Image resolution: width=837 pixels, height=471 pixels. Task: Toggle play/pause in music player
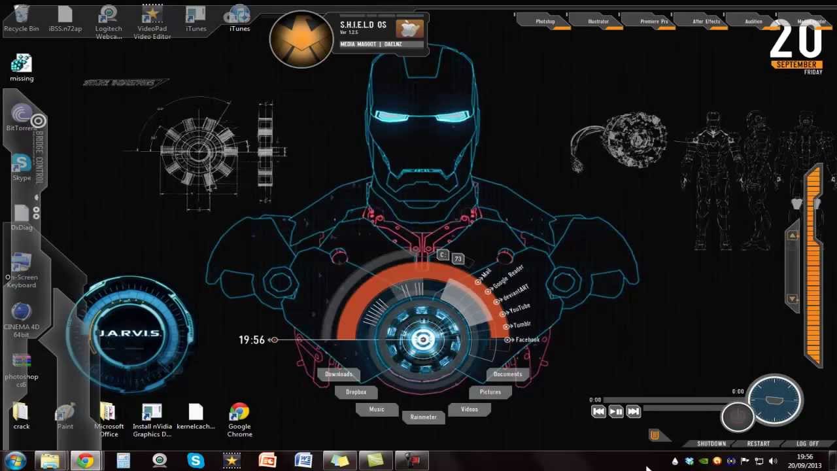click(616, 411)
